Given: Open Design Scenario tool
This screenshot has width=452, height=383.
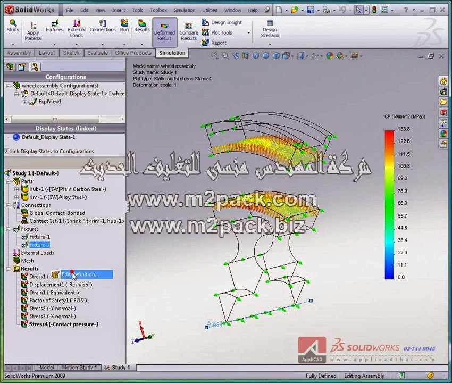Looking at the screenshot, I should [x=270, y=29].
